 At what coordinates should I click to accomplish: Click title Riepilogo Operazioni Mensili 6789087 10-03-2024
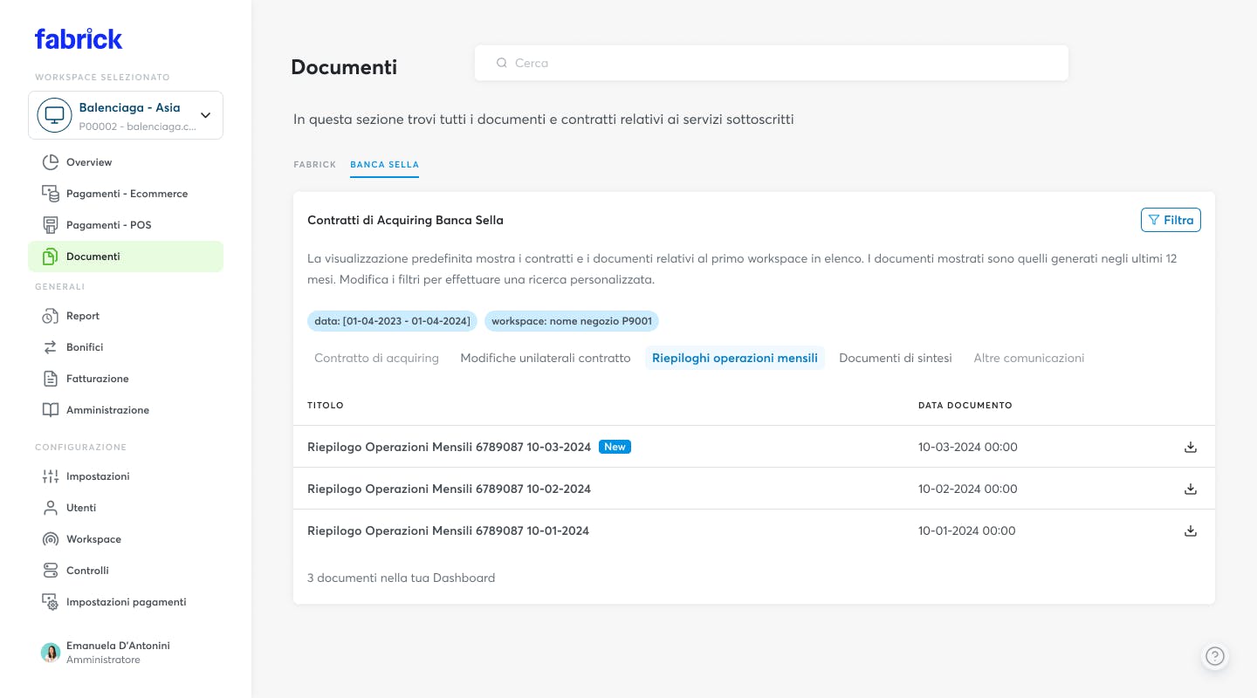(x=450, y=447)
